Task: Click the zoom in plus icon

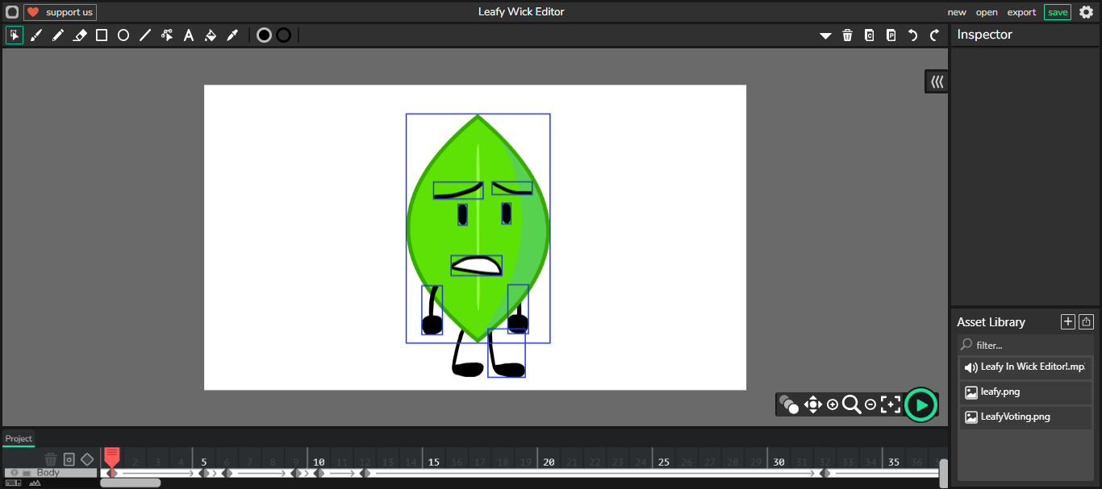Action: point(833,404)
